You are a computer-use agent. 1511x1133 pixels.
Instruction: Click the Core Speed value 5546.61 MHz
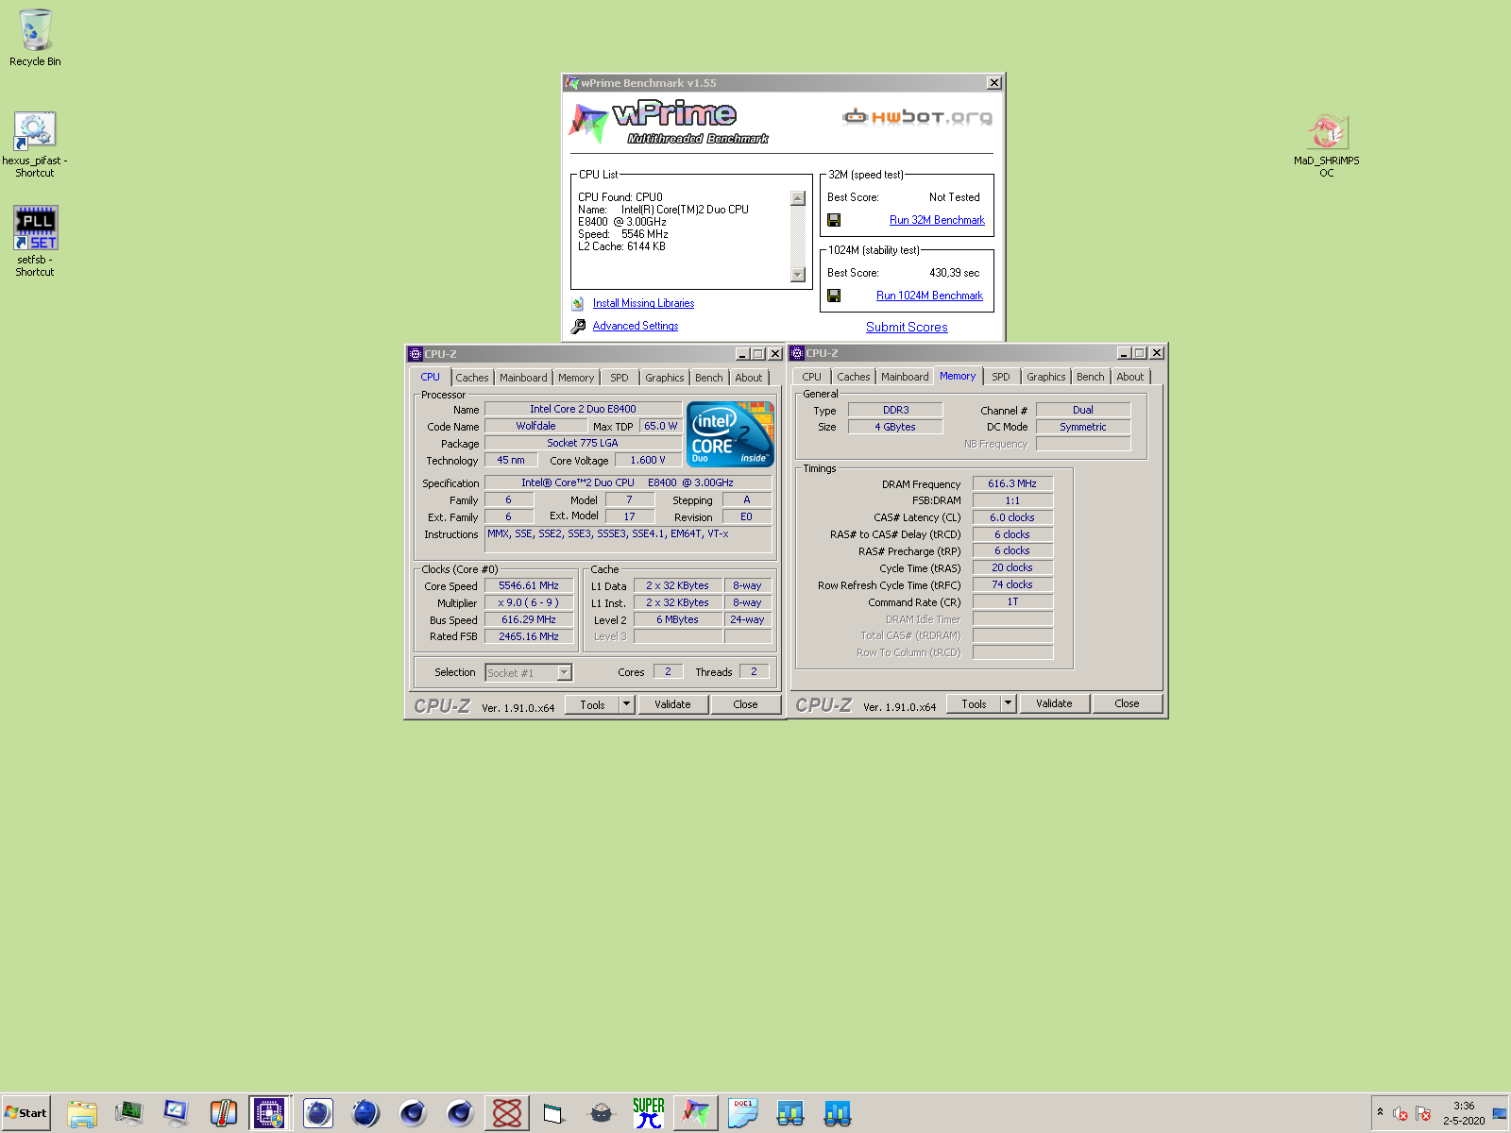point(529,586)
